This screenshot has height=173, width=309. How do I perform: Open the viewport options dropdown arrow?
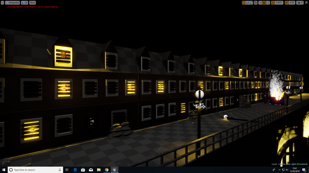(x=2, y=3)
